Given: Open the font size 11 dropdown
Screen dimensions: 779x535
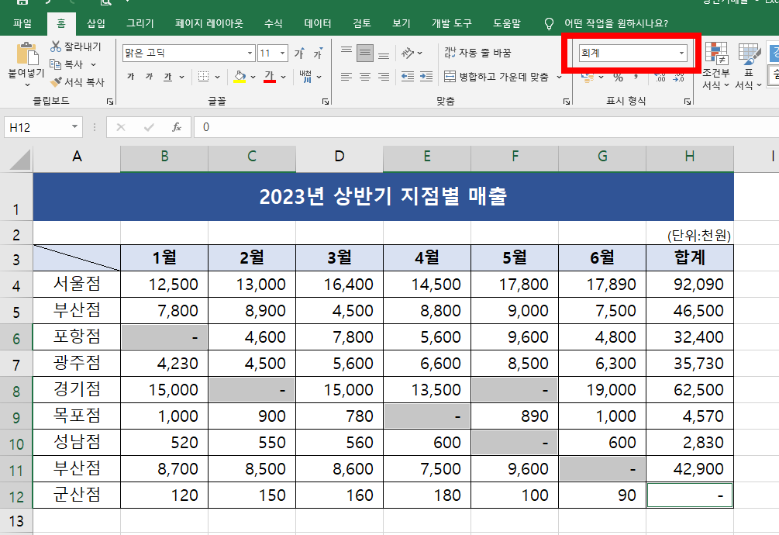Looking at the screenshot, I should pos(282,53).
